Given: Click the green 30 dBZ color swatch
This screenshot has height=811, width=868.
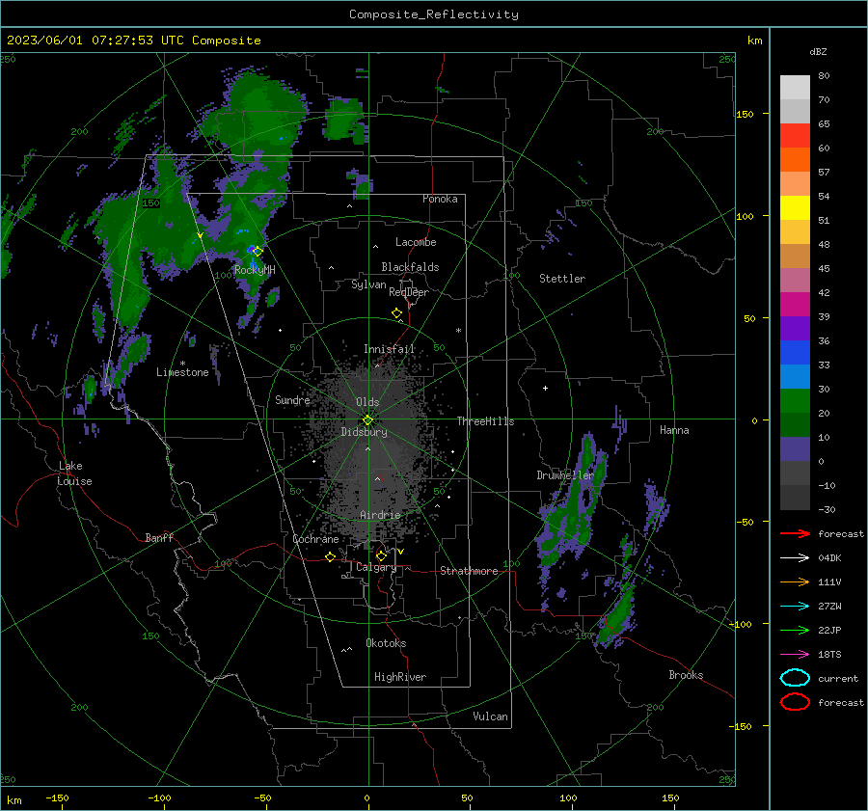Looking at the screenshot, I should coord(795,401).
